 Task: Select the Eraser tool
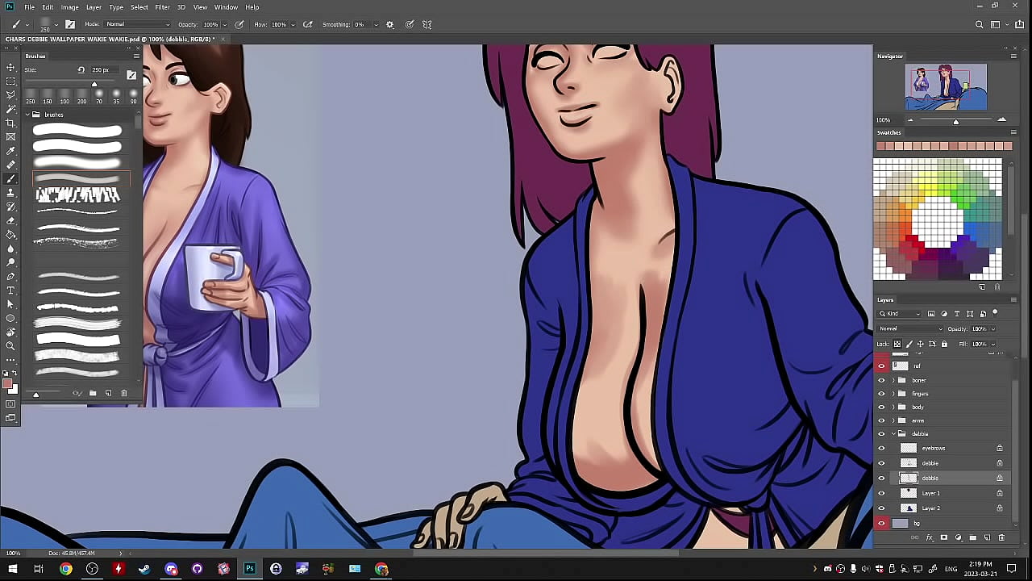click(10, 220)
